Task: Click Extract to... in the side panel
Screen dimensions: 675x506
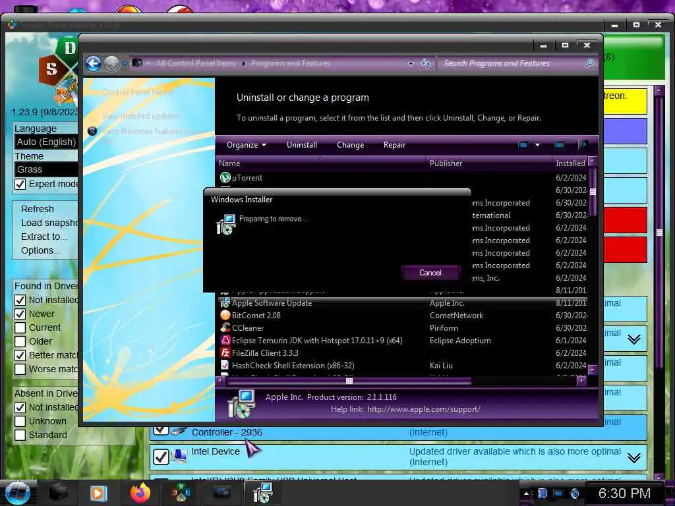Action: tap(44, 237)
